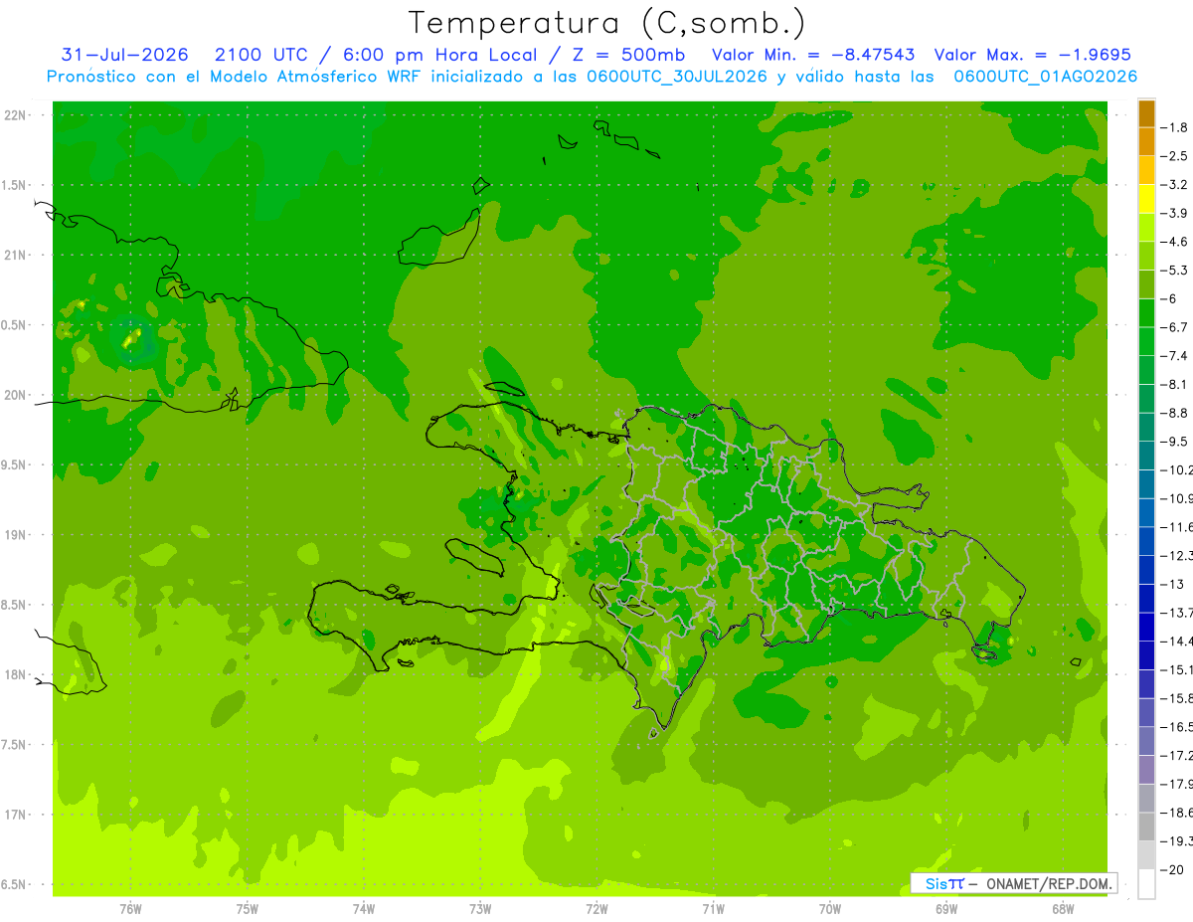This screenshot has height=922, width=1193.
Task: Click the '70W' longitude label
Action: [829, 909]
